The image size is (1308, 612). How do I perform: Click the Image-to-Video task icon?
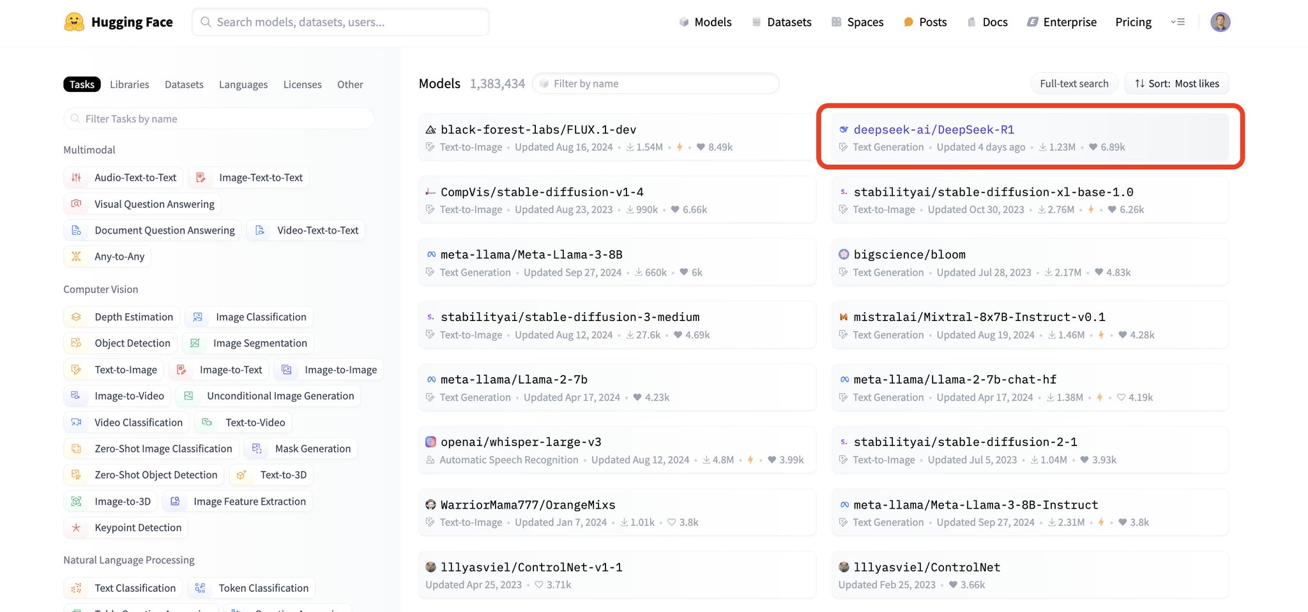tap(77, 396)
